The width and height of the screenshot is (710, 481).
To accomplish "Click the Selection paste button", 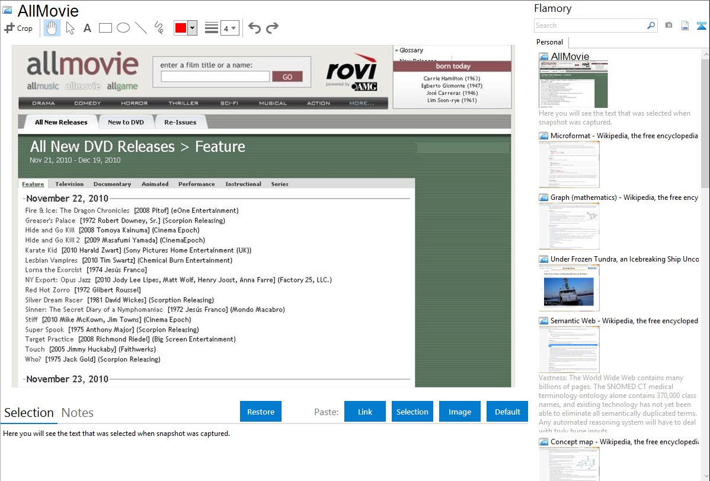I will point(412,412).
